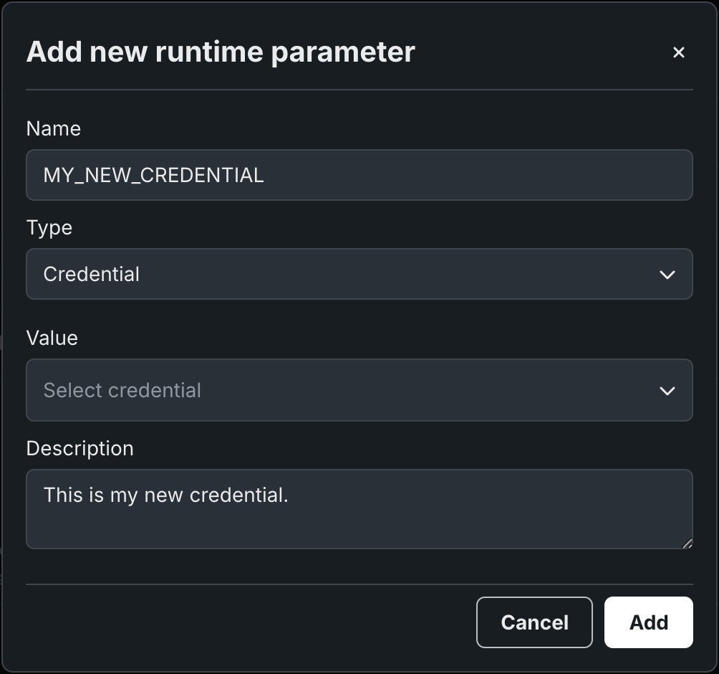
Task: Click the Description textarea resize handle
Action: [687, 544]
